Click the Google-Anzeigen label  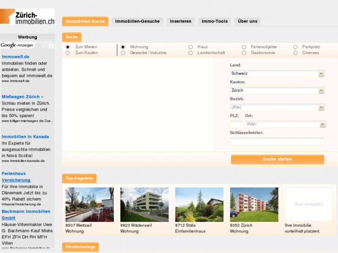(17, 45)
